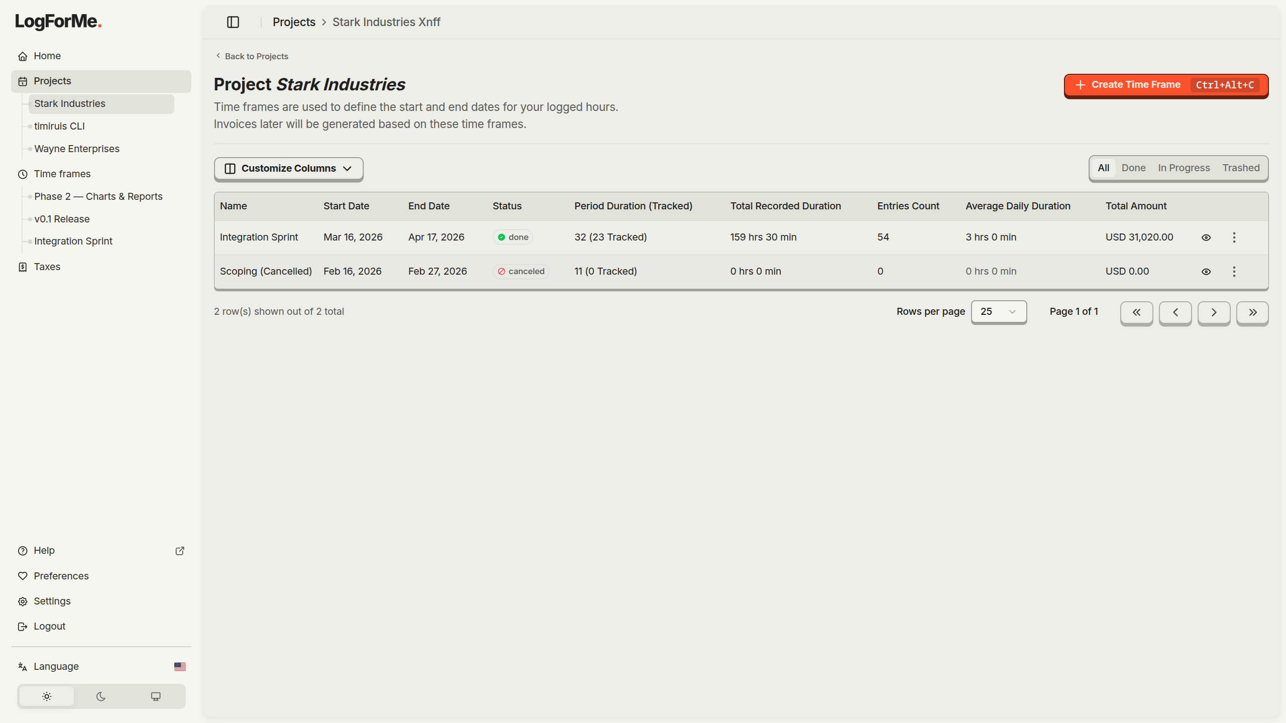Click the Home icon in sidebar
Screen dimensions: 1286x723
(23, 56)
